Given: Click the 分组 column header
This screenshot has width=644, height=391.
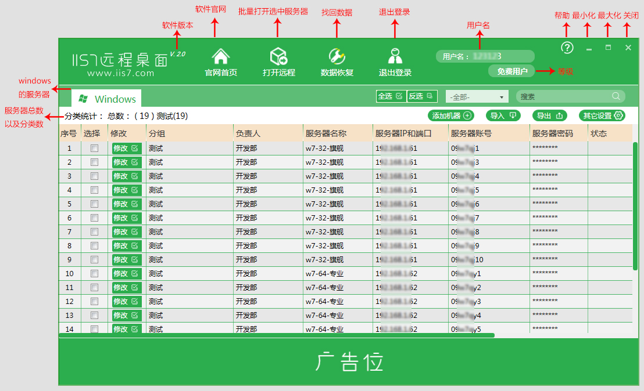Looking at the screenshot, I should click(189, 133).
